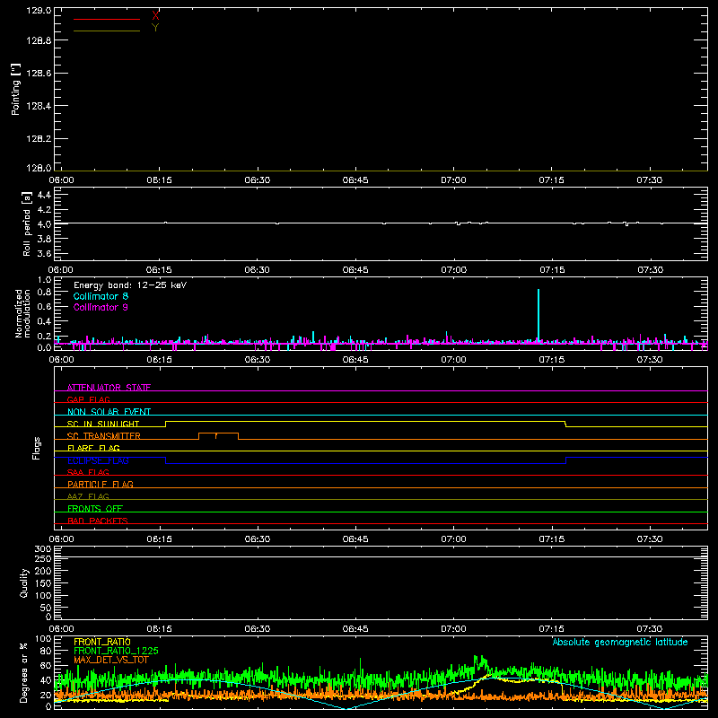Click the magenta Collimator 9 legend label
The image size is (718, 718).
[x=101, y=307]
